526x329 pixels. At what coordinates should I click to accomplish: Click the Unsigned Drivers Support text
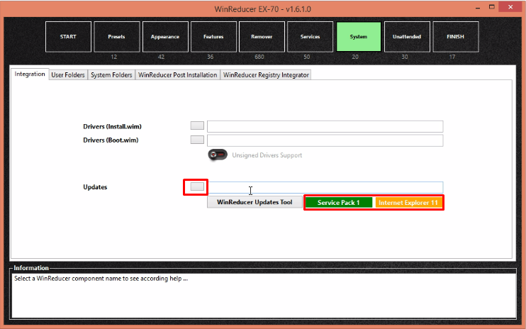[x=267, y=155]
